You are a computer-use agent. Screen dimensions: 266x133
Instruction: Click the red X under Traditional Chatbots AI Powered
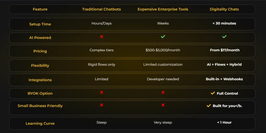(102, 37)
